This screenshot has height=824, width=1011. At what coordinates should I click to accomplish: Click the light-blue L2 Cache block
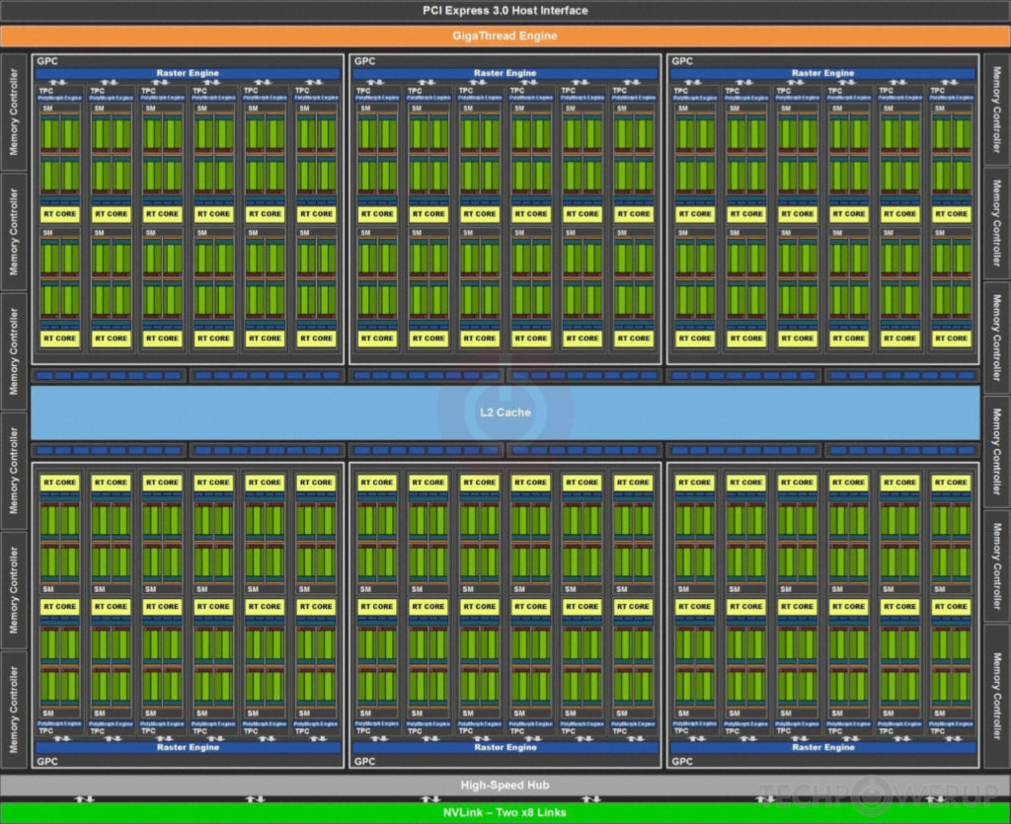point(505,412)
